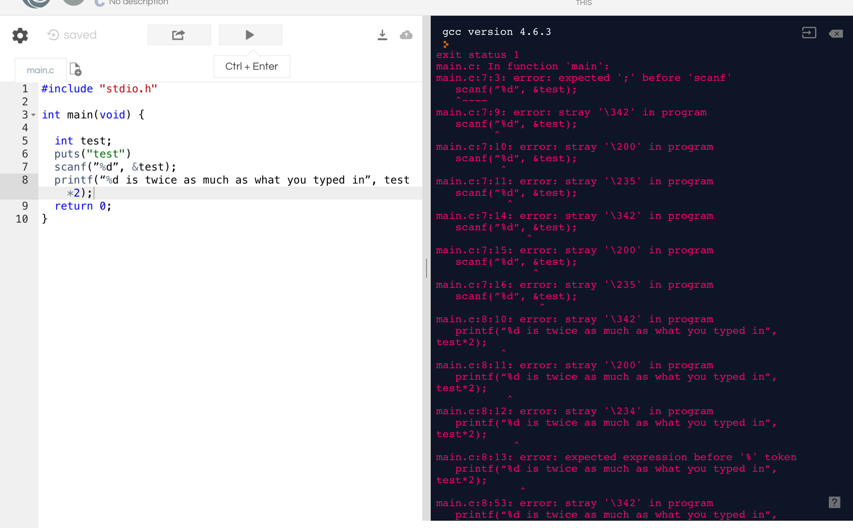Open the saved history indicator

pyautogui.click(x=72, y=35)
